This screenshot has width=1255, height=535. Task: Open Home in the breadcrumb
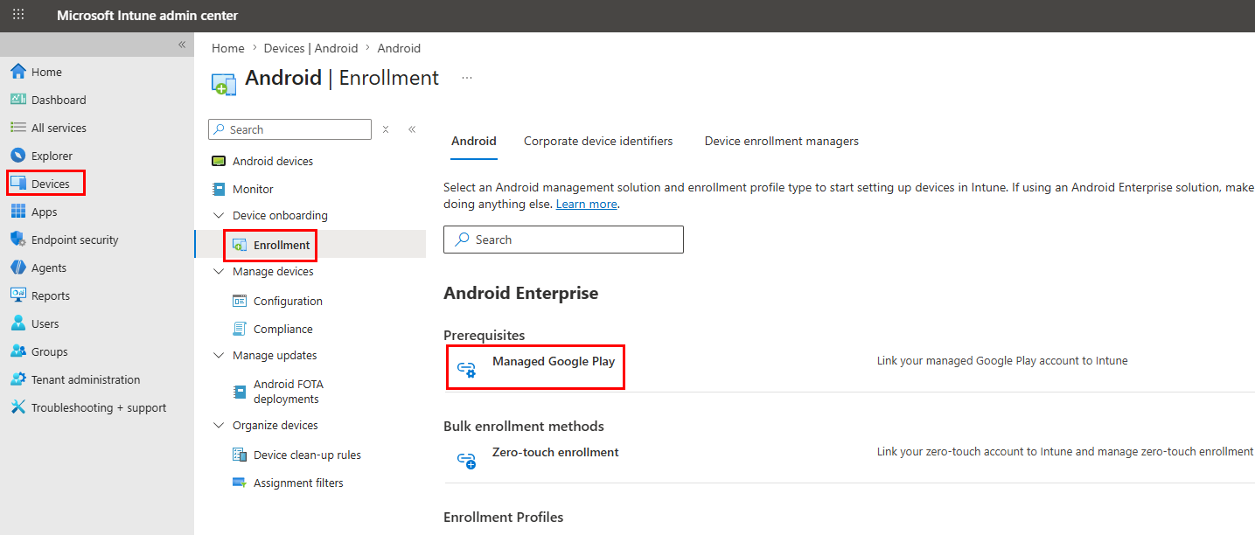(x=228, y=48)
